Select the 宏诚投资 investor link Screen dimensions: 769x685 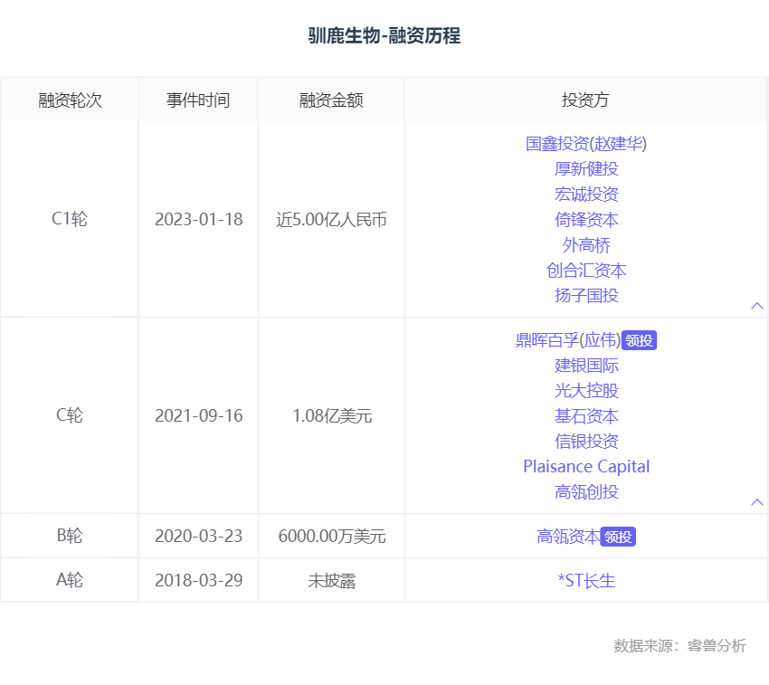[x=586, y=195]
